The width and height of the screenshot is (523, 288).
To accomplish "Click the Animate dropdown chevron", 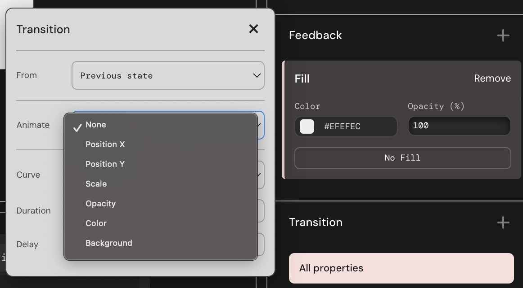I will click(261, 125).
